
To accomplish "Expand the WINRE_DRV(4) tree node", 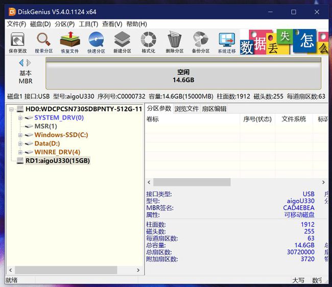I will [x=20, y=152].
